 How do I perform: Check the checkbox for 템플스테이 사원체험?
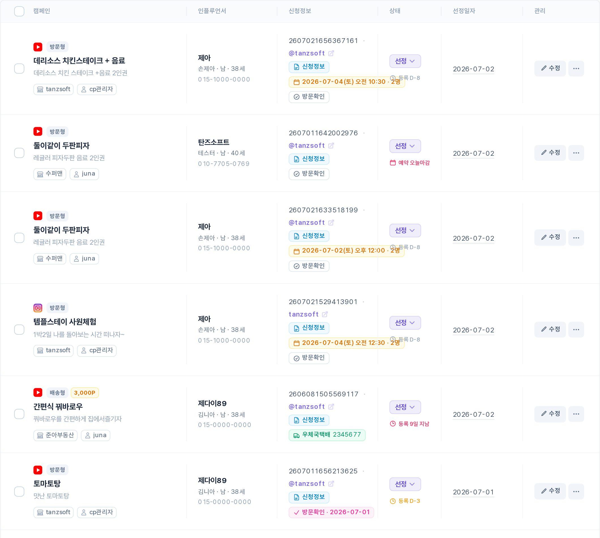[19, 330]
